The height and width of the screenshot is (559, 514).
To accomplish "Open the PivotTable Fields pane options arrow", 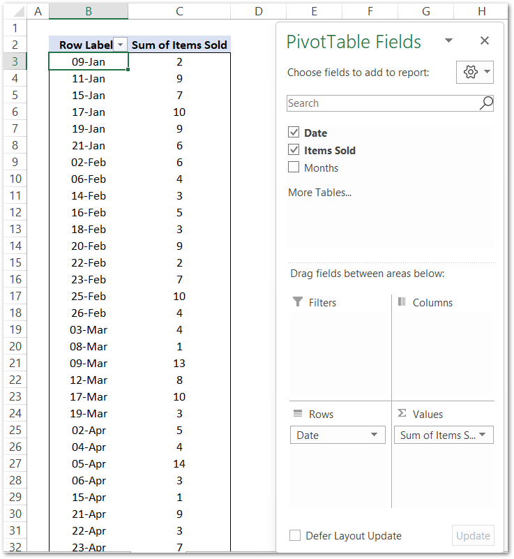I will pos(448,40).
